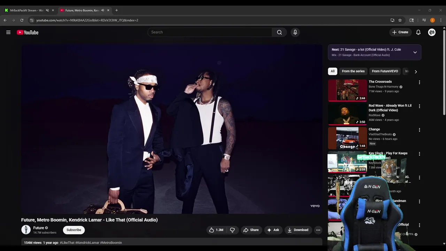Screen dimensions: 446x251
Task: Open options for Key Glock video
Action: coord(419,154)
